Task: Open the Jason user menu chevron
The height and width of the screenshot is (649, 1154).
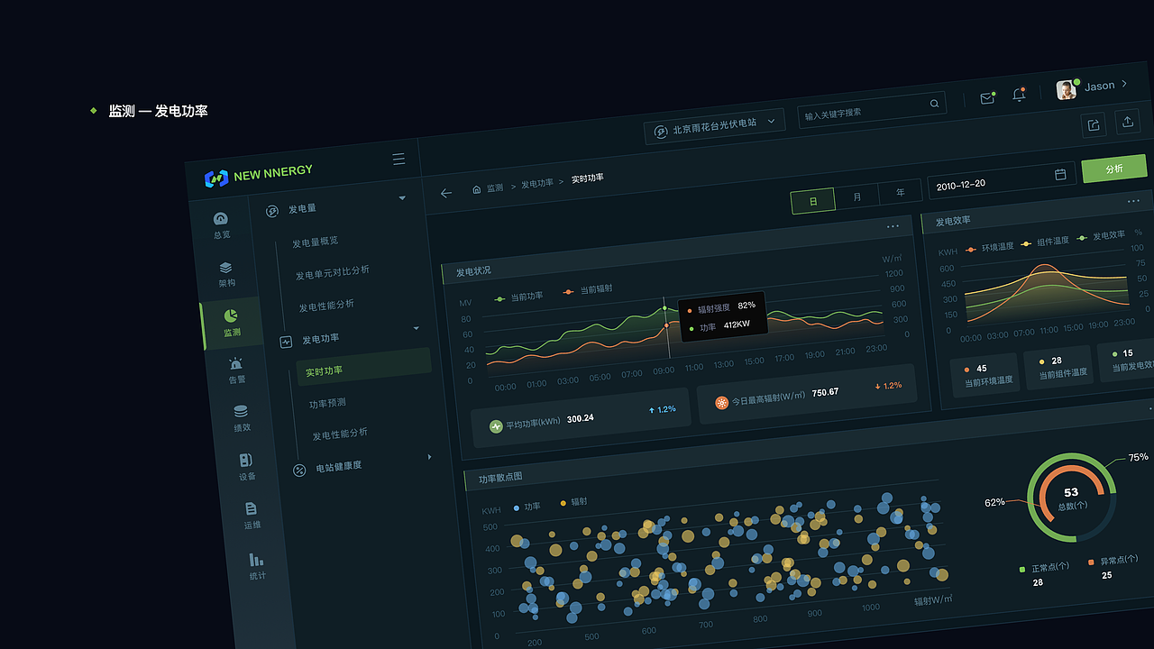Action: tap(1124, 84)
